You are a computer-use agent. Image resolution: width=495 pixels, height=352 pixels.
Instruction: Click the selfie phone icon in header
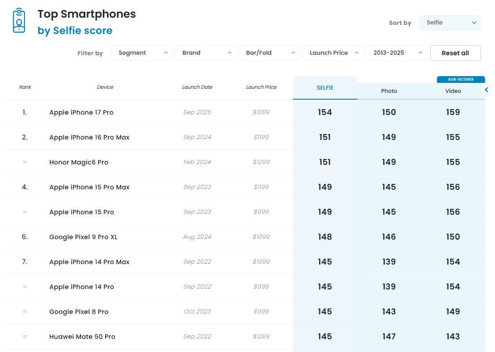(19, 20)
